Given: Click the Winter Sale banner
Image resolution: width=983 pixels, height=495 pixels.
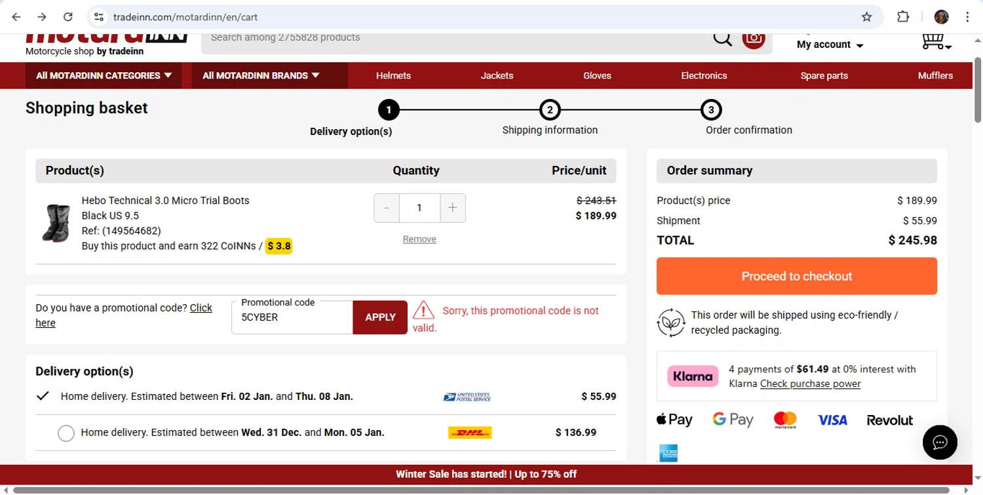Looking at the screenshot, I should pyautogui.click(x=486, y=474).
